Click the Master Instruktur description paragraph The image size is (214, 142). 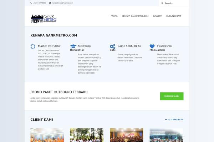(x=51, y=60)
